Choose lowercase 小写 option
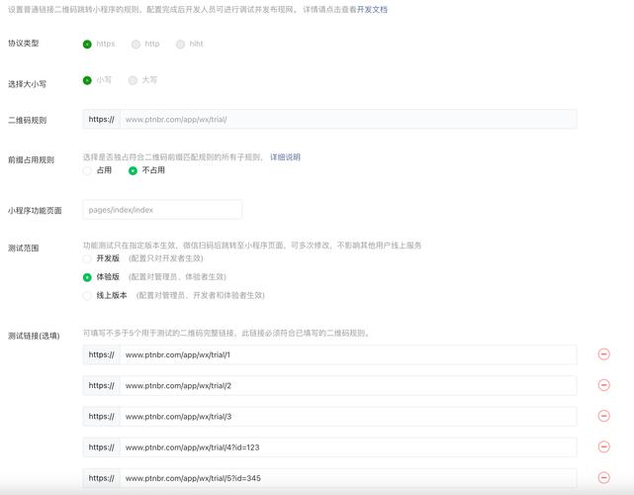Screen dimensions: 634x495 [x=87, y=80]
